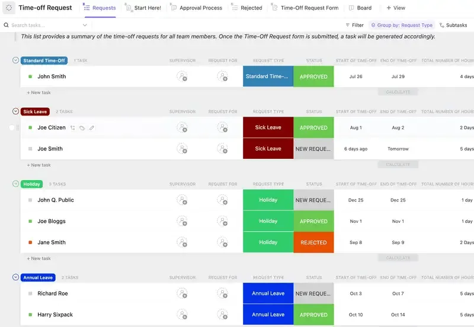Add a new View
This screenshot has width=474, height=327.
[x=396, y=8]
